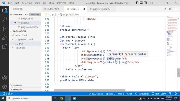Click Ln 133, Col 39 position indicator

tap(96, 94)
